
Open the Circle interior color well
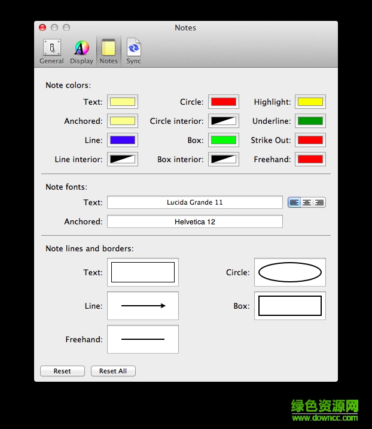click(224, 121)
